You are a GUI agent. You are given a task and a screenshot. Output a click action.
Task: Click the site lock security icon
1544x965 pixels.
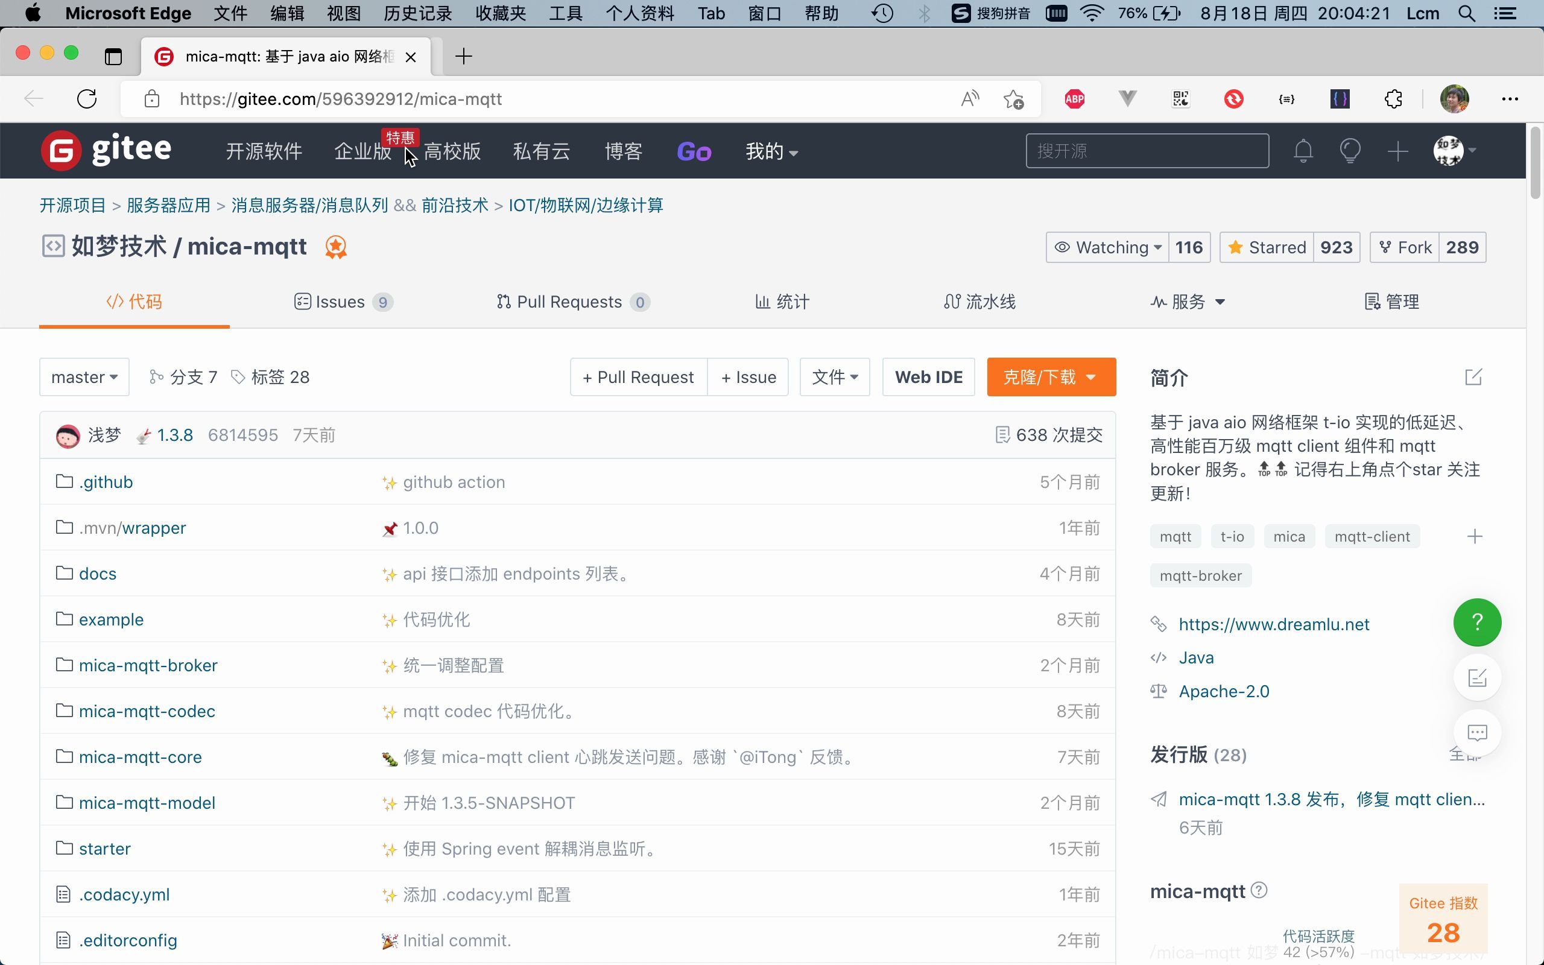(152, 99)
